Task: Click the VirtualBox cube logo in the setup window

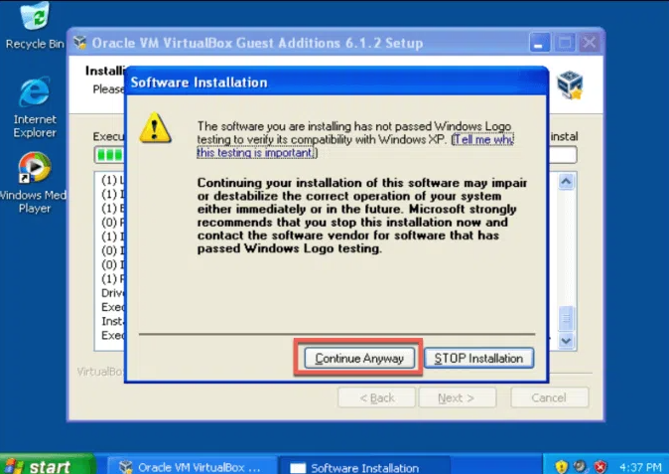Action: click(570, 85)
